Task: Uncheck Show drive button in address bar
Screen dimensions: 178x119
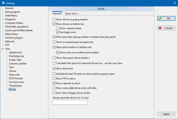Action: click(x=54, y=47)
